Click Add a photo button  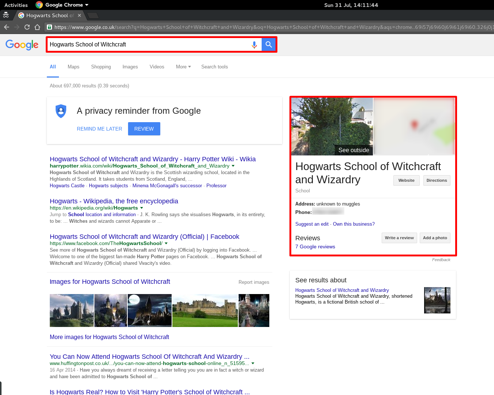[x=435, y=238]
